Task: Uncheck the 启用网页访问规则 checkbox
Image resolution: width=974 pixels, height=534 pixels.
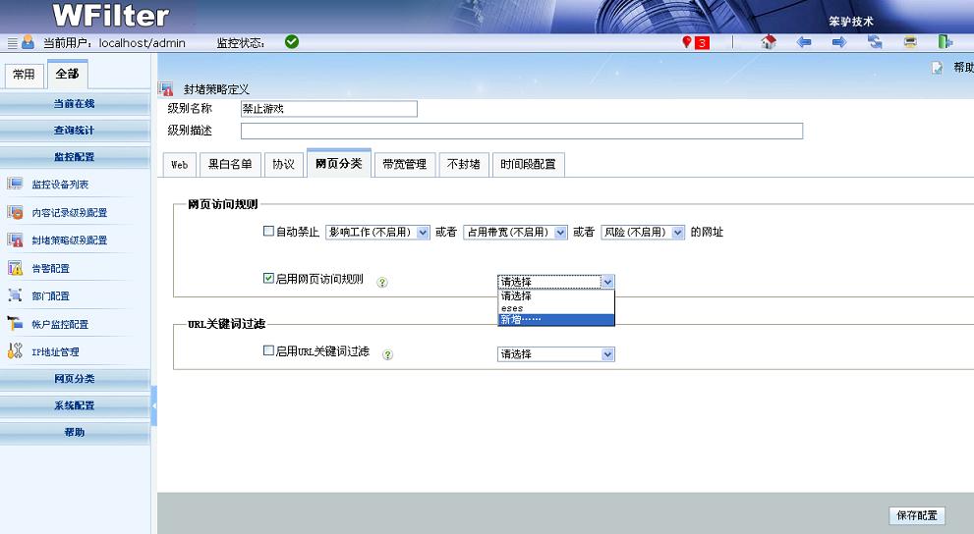Action: (x=268, y=279)
